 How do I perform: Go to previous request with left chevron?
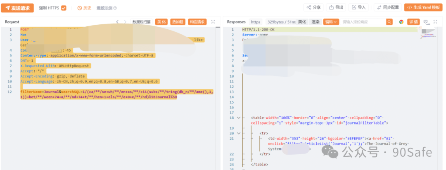pyautogui.click(x=117, y=22)
